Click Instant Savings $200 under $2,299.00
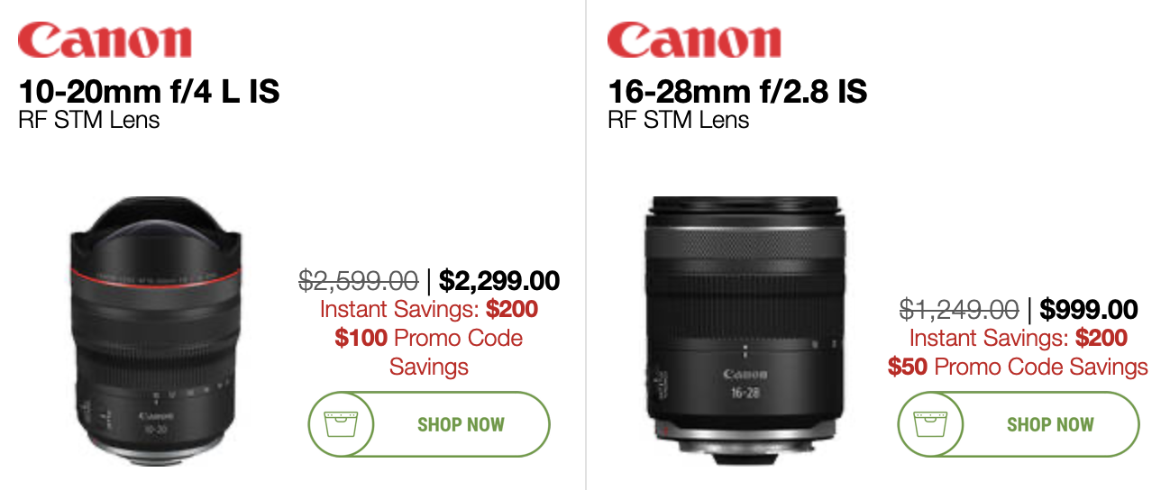This screenshot has height=490, width=1170. (429, 309)
